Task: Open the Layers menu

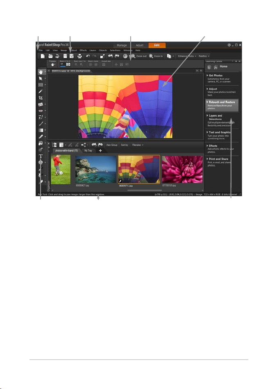Action: 93,50
